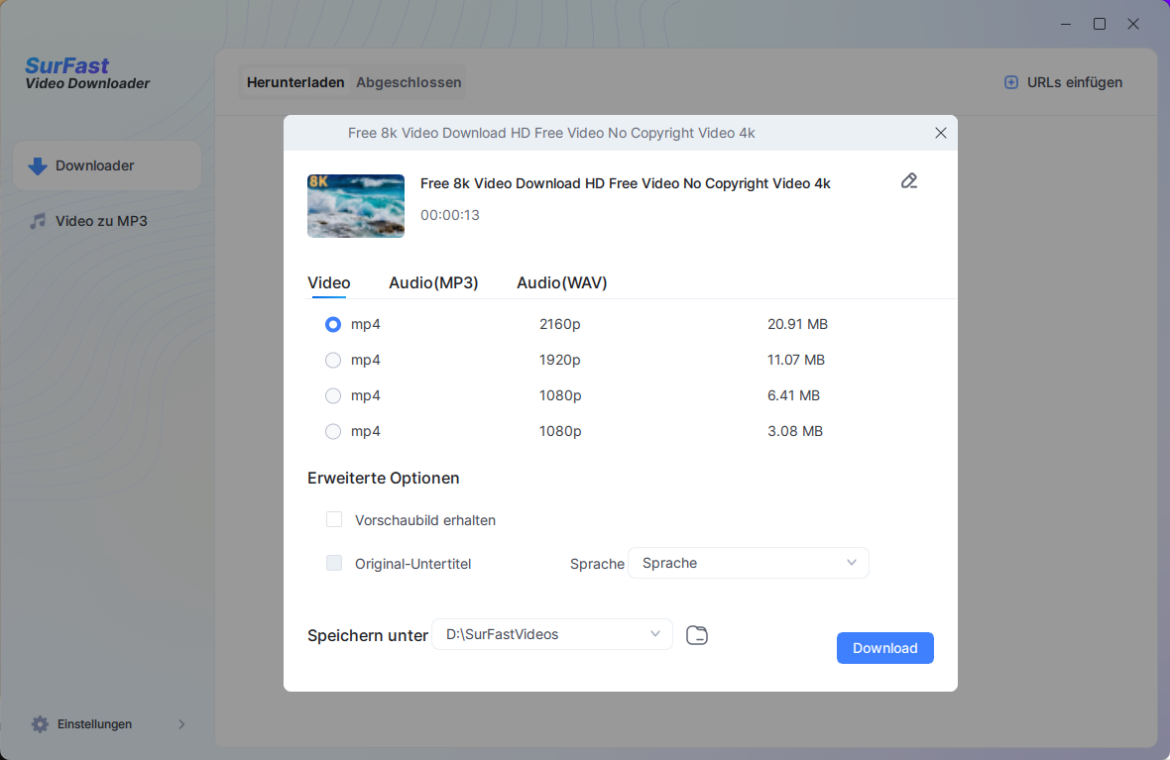Open the browse folder icon beside save path
Image resolution: width=1170 pixels, height=760 pixels.
click(x=697, y=635)
